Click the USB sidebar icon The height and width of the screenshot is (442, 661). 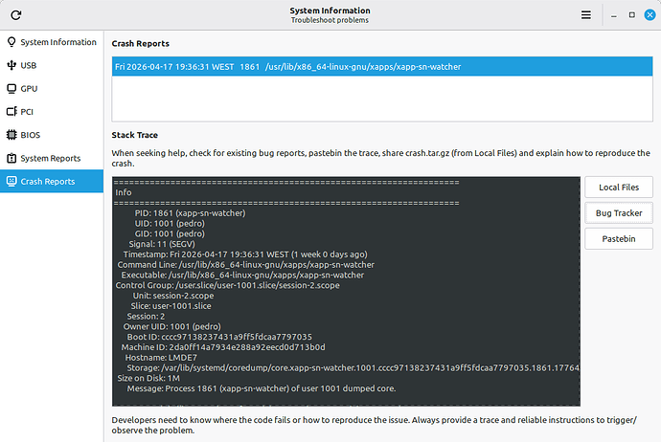tap(11, 65)
